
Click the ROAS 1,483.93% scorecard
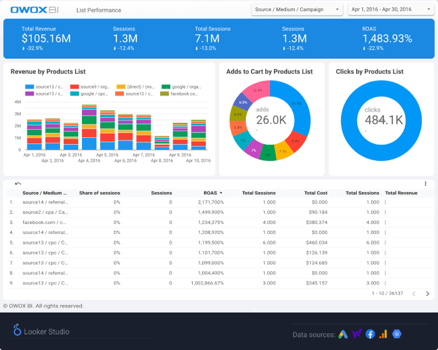point(387,39)
